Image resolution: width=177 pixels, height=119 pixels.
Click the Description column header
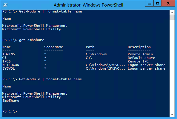[139, 47]
